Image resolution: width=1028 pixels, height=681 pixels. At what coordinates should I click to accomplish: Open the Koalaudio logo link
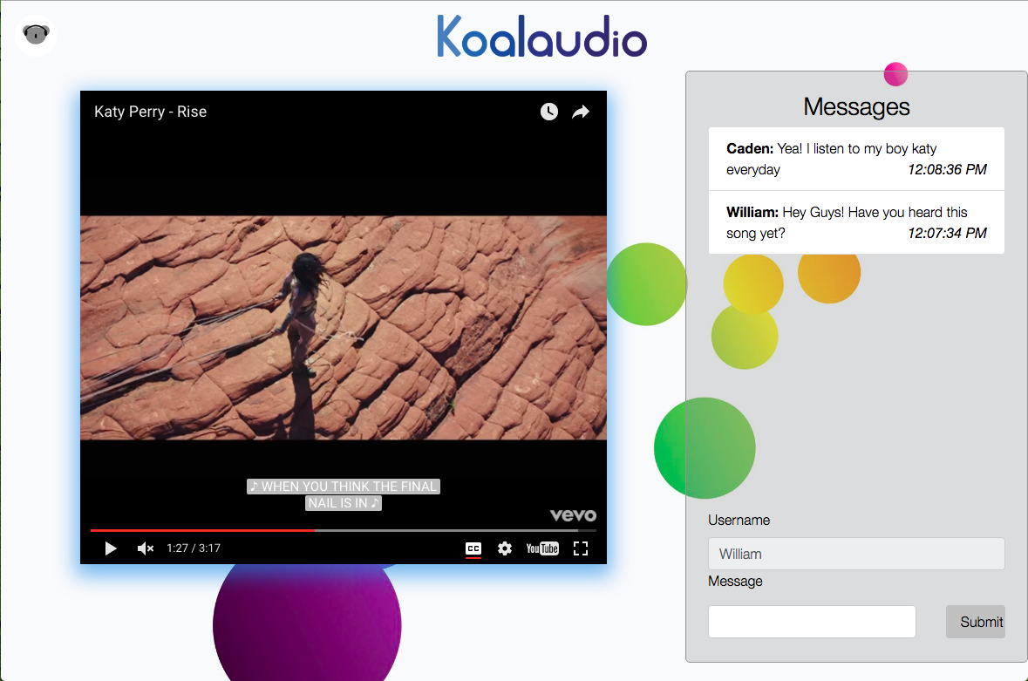coord(541,36)
